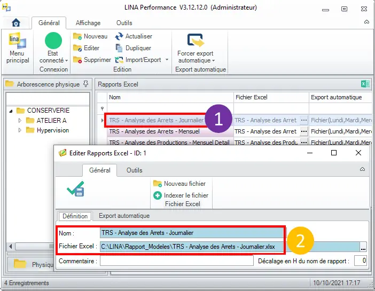The image size is (375, 291).
Task: Open the Export automatique sub-tab
Action: [x=124, y=216]
